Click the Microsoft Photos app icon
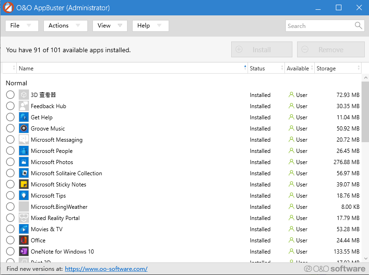The height and width of the screenshot is (275, 369). tap(24, 162)
